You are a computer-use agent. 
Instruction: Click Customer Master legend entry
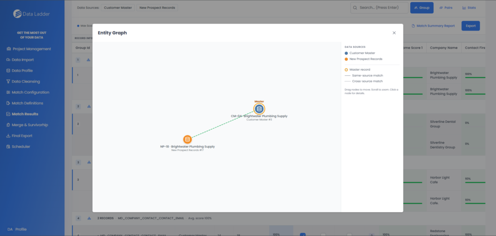pyautogui.click(x=360, y=53)
